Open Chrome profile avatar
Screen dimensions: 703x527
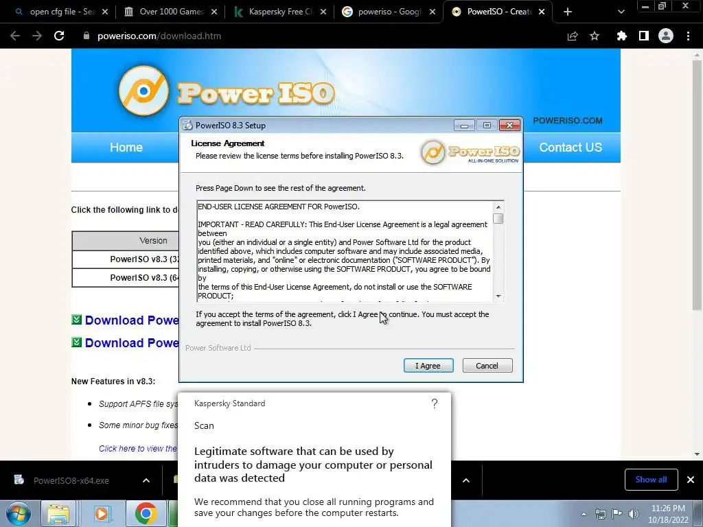coord(666,36)
